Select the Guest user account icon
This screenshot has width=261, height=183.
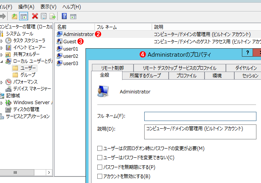tap(60, 41)
